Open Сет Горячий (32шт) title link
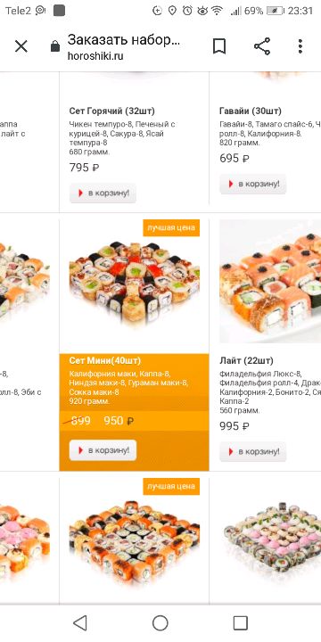Image resolution: width=321 pixels, height=642 pixels. pos(112,111)
